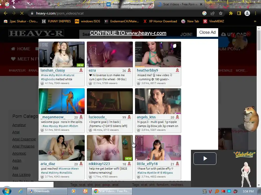Click the taskbar clock showing 3:54 PM
This screenshot has height=195, width=261.
coord(248,191)
